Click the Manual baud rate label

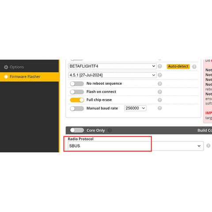102,108
